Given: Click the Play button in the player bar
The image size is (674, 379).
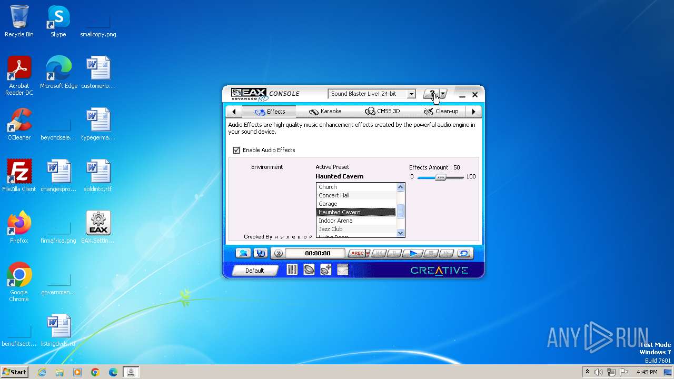Looking at the screenshot, I should pyautogui.click(x=413, y=253).
